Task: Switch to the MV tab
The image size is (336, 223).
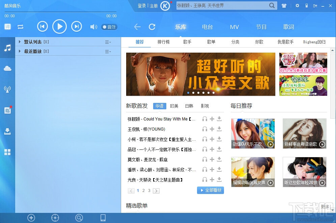Action: click(234, 27)
